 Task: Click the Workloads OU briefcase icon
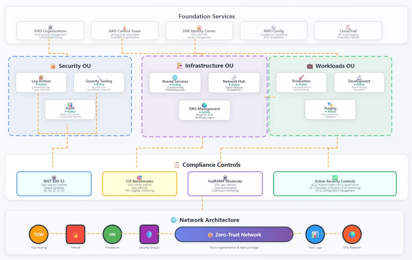(310, 66)
